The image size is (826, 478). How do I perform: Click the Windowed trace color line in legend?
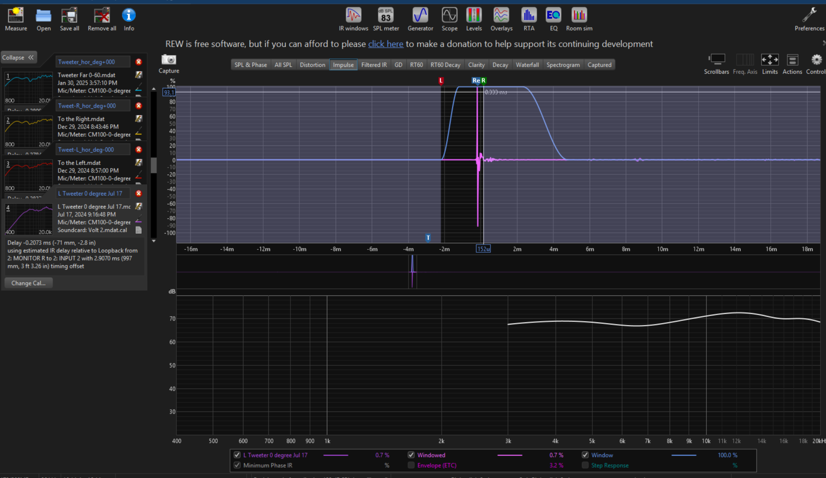(510, 455)
